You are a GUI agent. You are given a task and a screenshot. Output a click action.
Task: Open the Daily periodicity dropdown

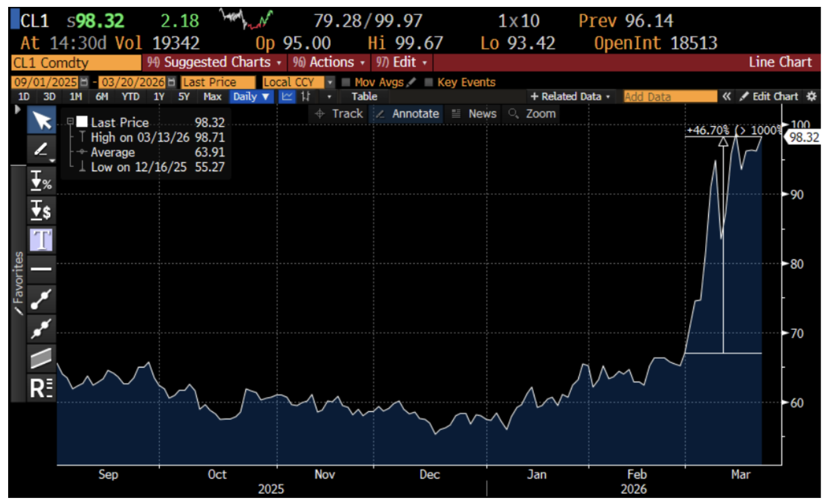coord(251,97)
